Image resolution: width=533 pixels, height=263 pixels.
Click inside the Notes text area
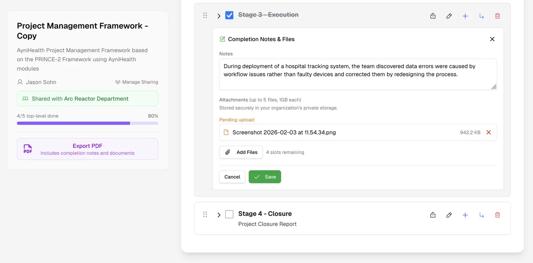tap(358, 74)
